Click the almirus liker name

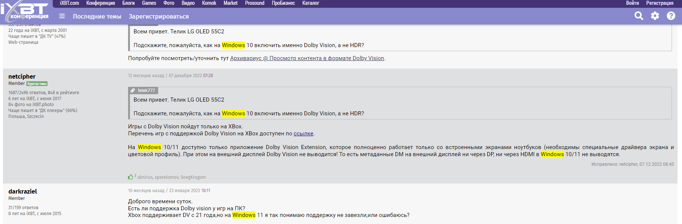(145, 177)
